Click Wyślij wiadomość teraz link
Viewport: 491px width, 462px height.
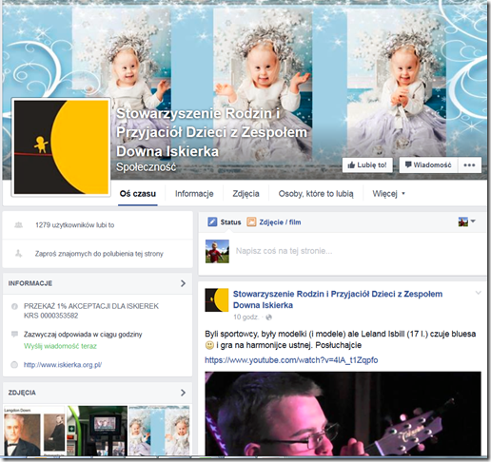point(60,346)
